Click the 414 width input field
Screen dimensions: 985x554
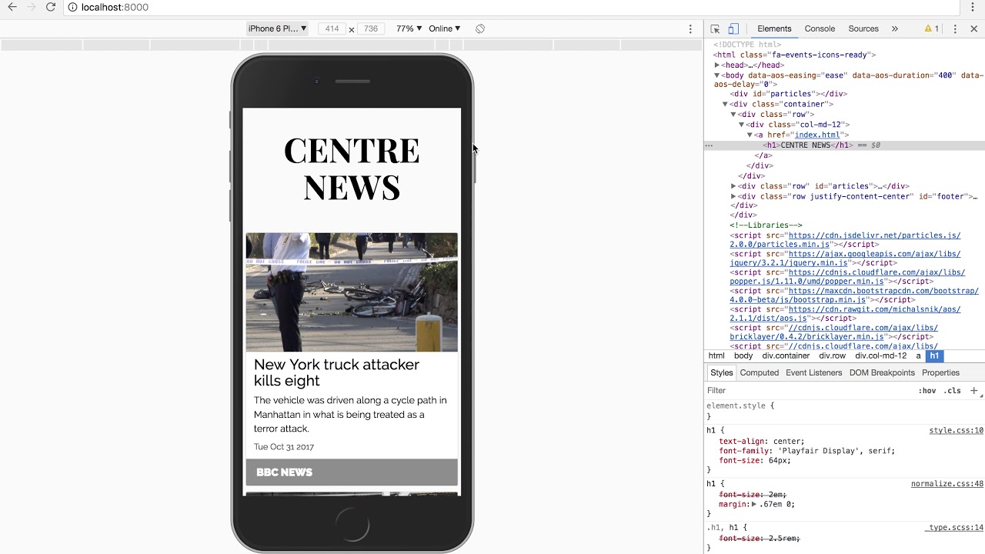coord(332,28)
